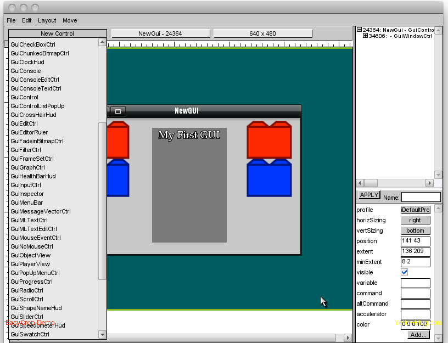
Task: Expand the 34606 GuiWindowCtrl tree node
Action: pyautogui.click(x=366, y=36)
